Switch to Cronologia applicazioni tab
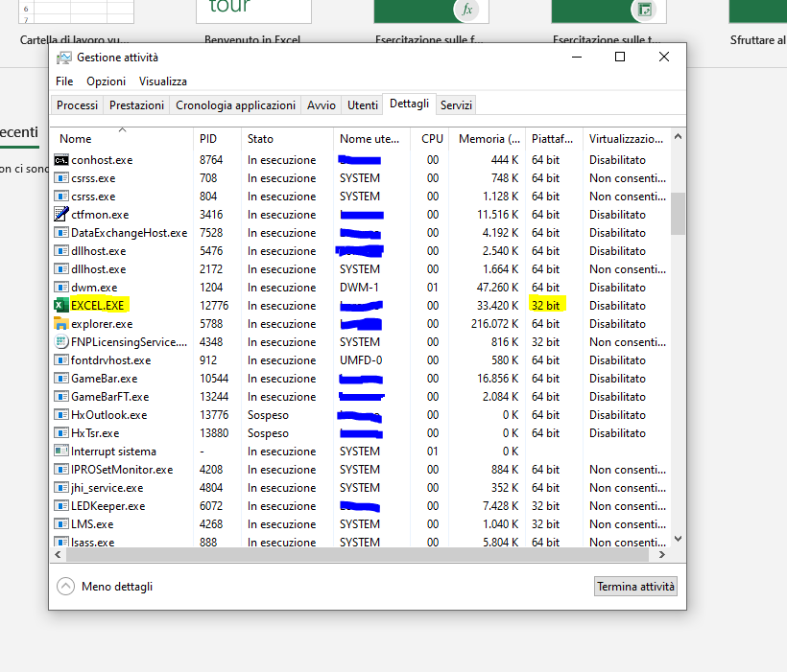The image size is (787, 672). pos(235,105)
